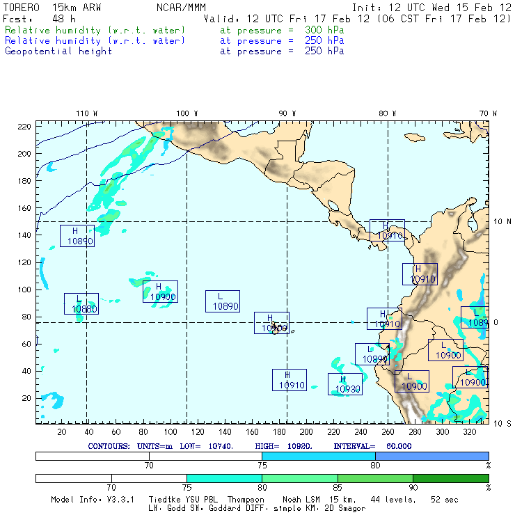Click the 'Noah LSM' text

tap(301, 500)
